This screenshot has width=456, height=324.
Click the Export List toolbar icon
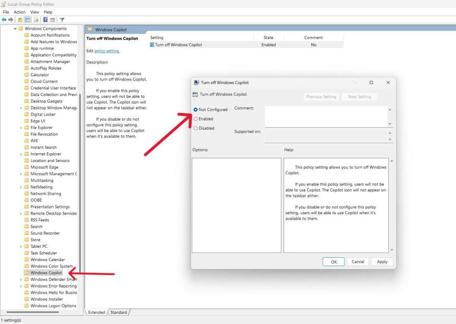tap(36, 20)
